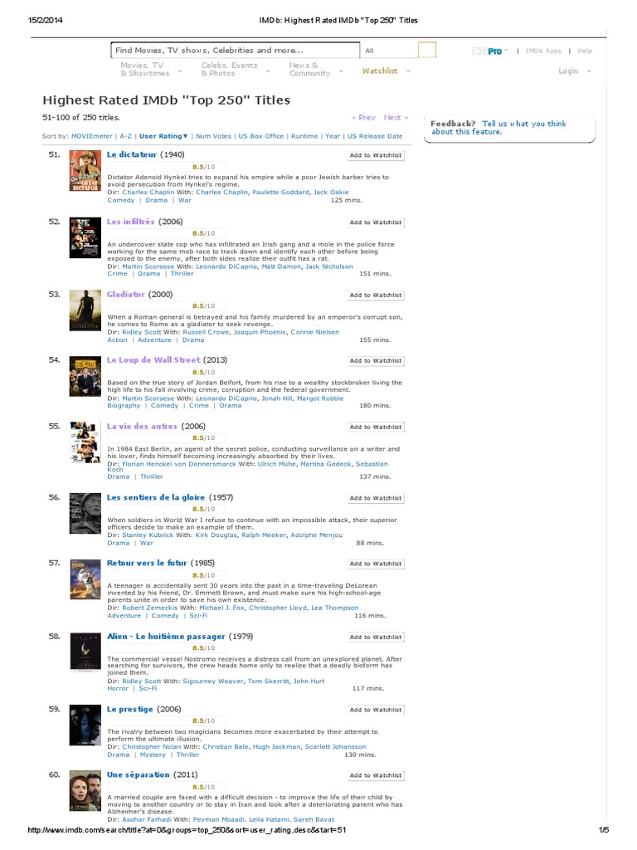Go to Next results page

(x=396, y=118)
